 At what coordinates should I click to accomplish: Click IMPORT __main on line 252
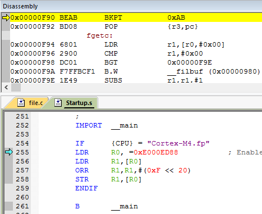(107, 125)
